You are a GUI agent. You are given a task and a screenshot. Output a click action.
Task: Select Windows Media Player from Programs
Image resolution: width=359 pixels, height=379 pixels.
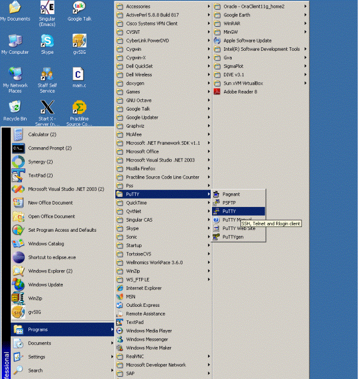pyautogui.click(x=149, y=331)
